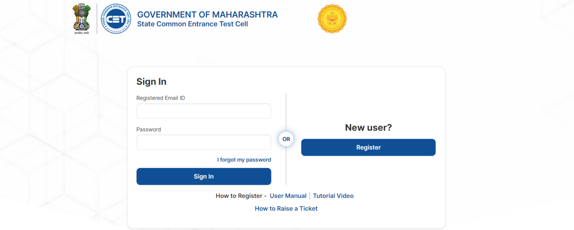Image resolution: width=574 pixels, height=230 pixels.
Task: Click the Registered Email ID label
Action: point(160,98)
